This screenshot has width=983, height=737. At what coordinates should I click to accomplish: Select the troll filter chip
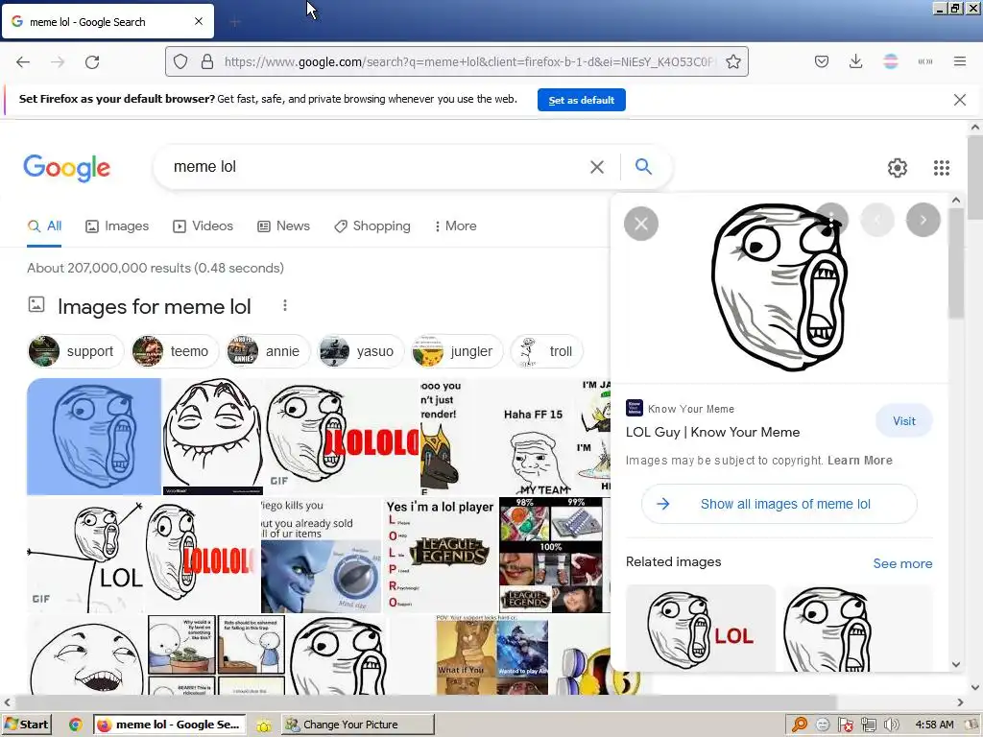(546, 351)
